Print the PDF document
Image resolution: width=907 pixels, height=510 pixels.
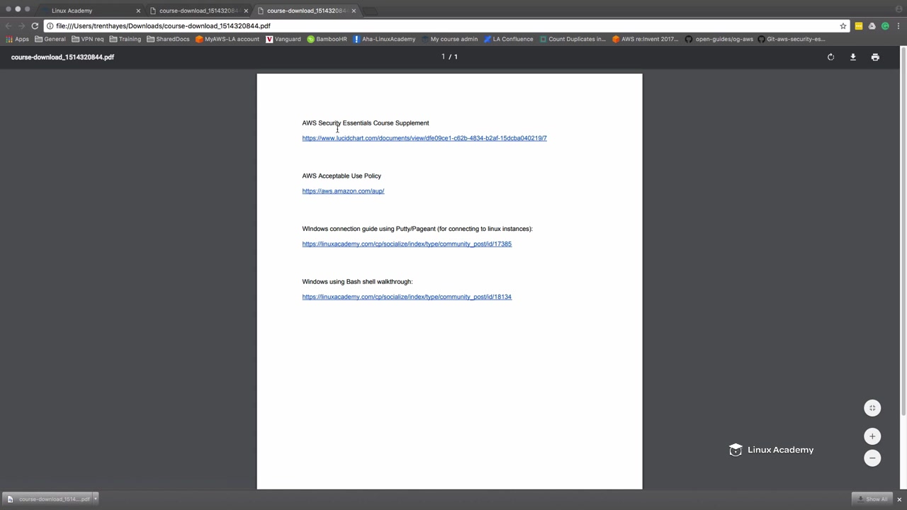[x=875, y=57]
